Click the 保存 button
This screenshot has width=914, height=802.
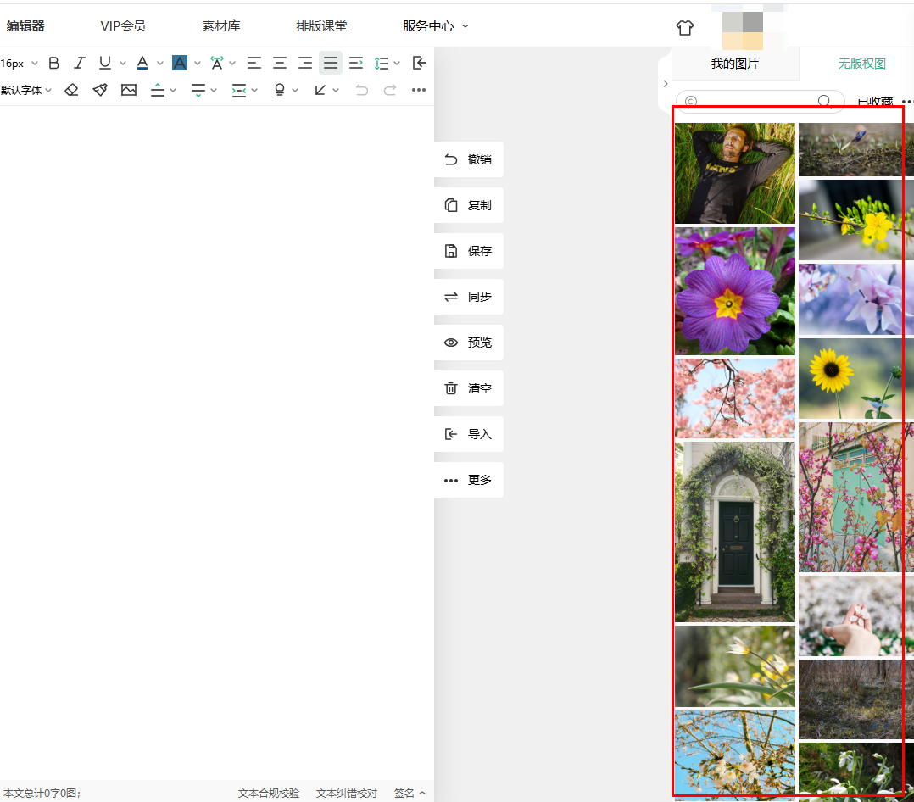pos(469,251)
